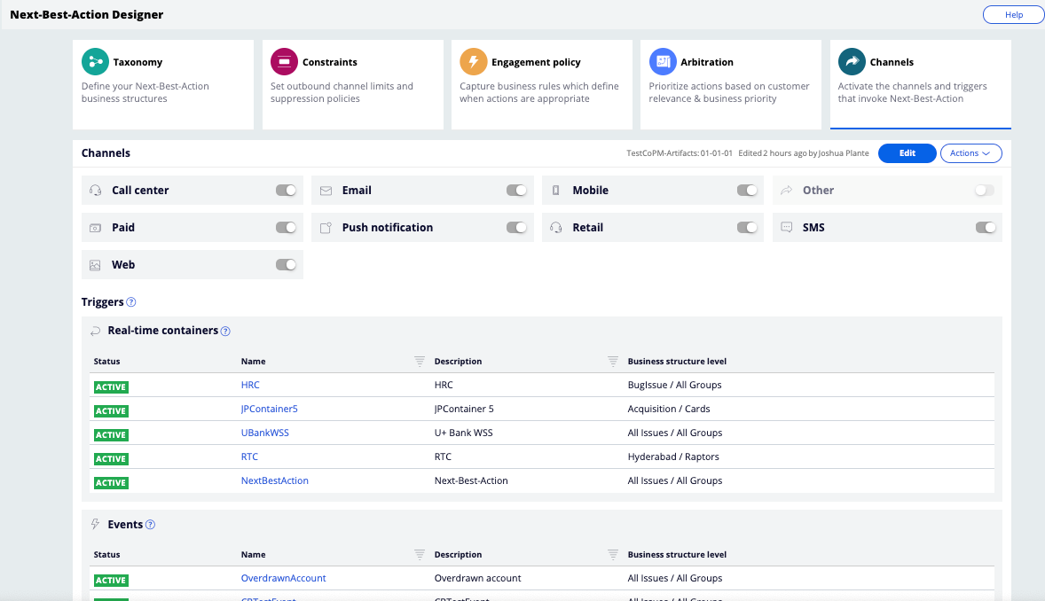The width and height of the screenshot is (1045, 601).
Task: Switch to the Engagement policy tab
Action: pos(541,84)
